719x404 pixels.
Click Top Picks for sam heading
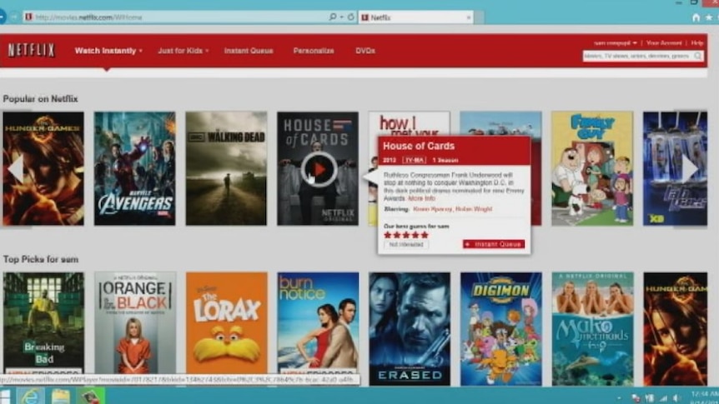point(41,260)
